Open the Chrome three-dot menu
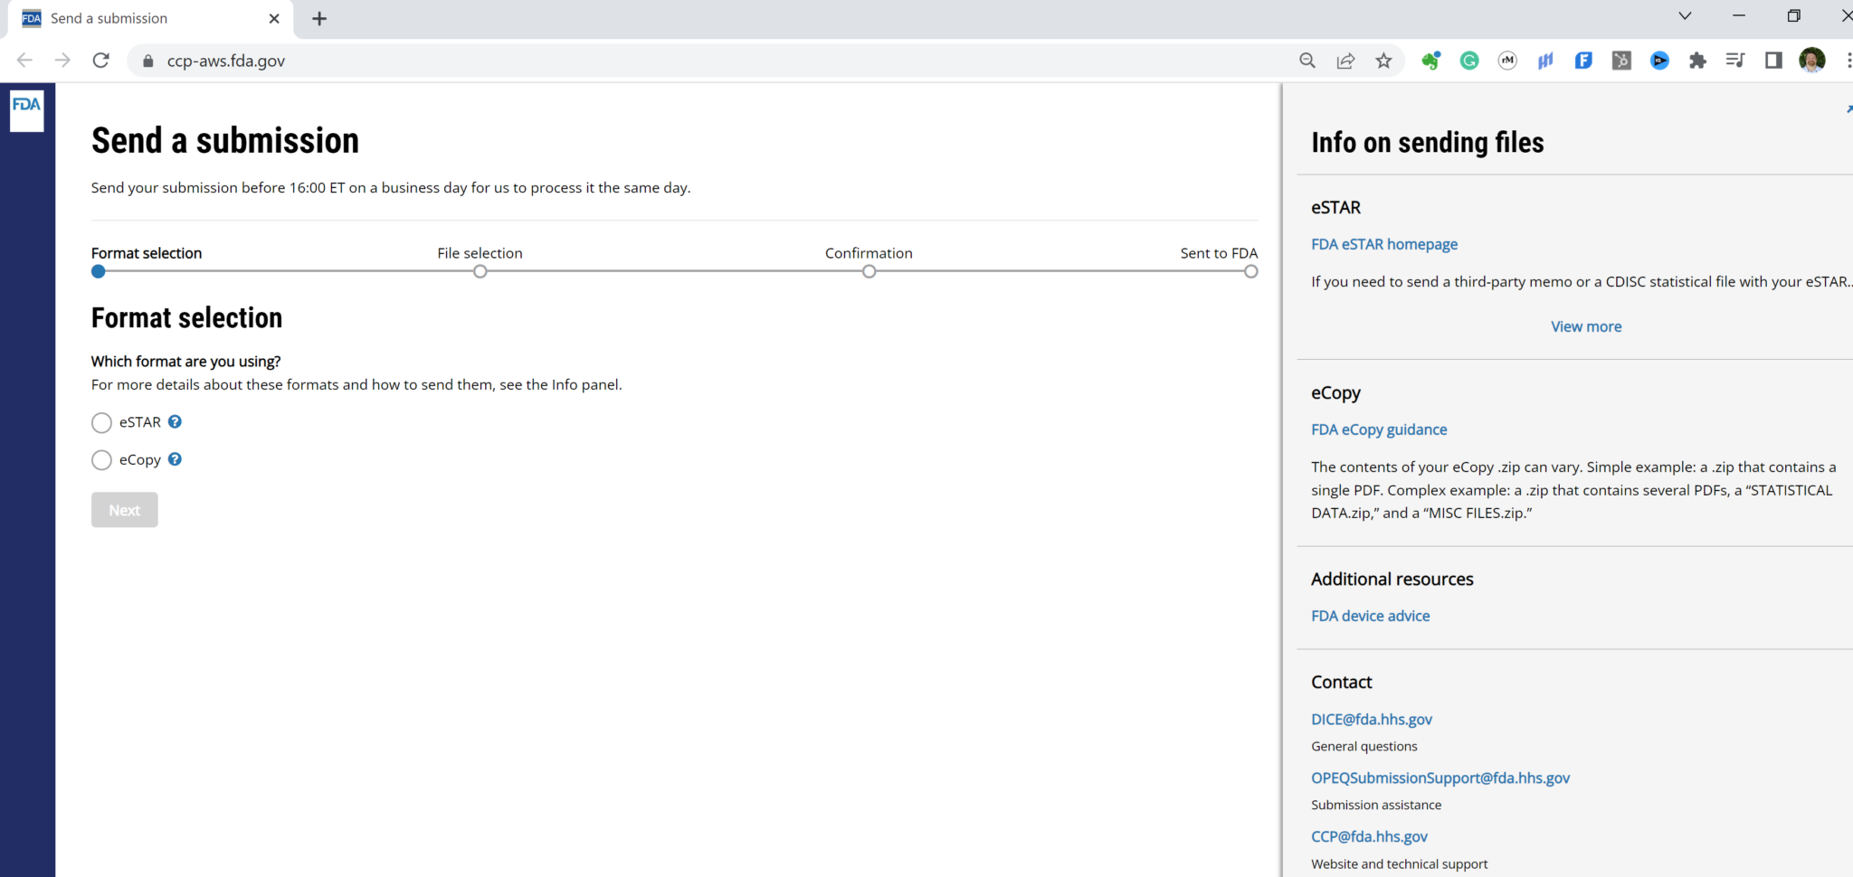This screenshot has width=1853, height=877. point(1848,61)
